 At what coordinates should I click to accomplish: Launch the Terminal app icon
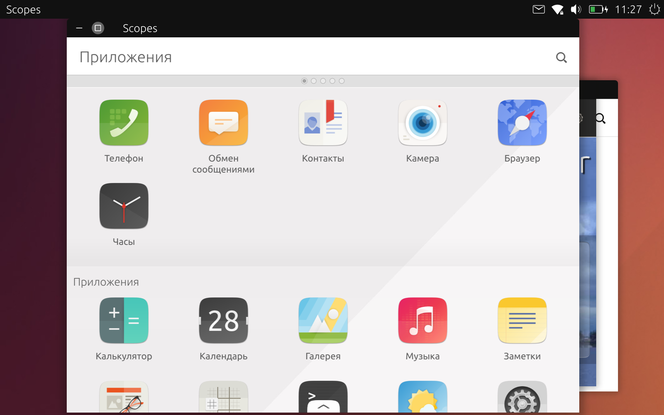tap(323, 397)
